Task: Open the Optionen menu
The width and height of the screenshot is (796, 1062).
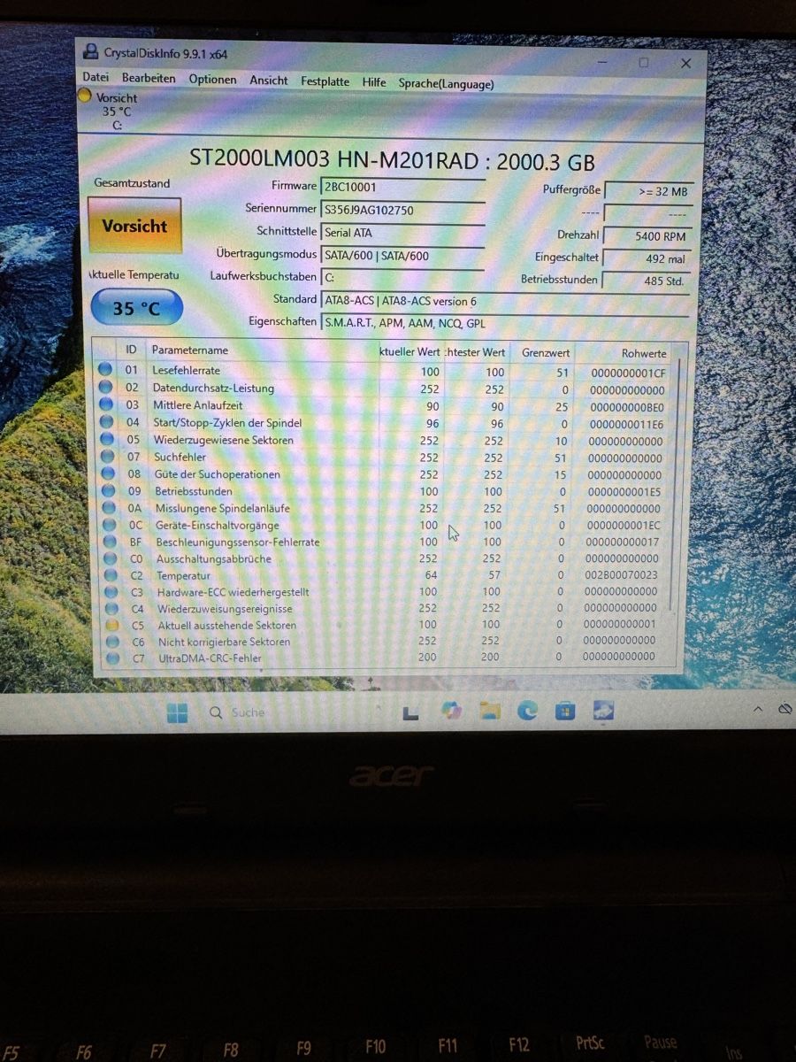Action: click(212, 80)
